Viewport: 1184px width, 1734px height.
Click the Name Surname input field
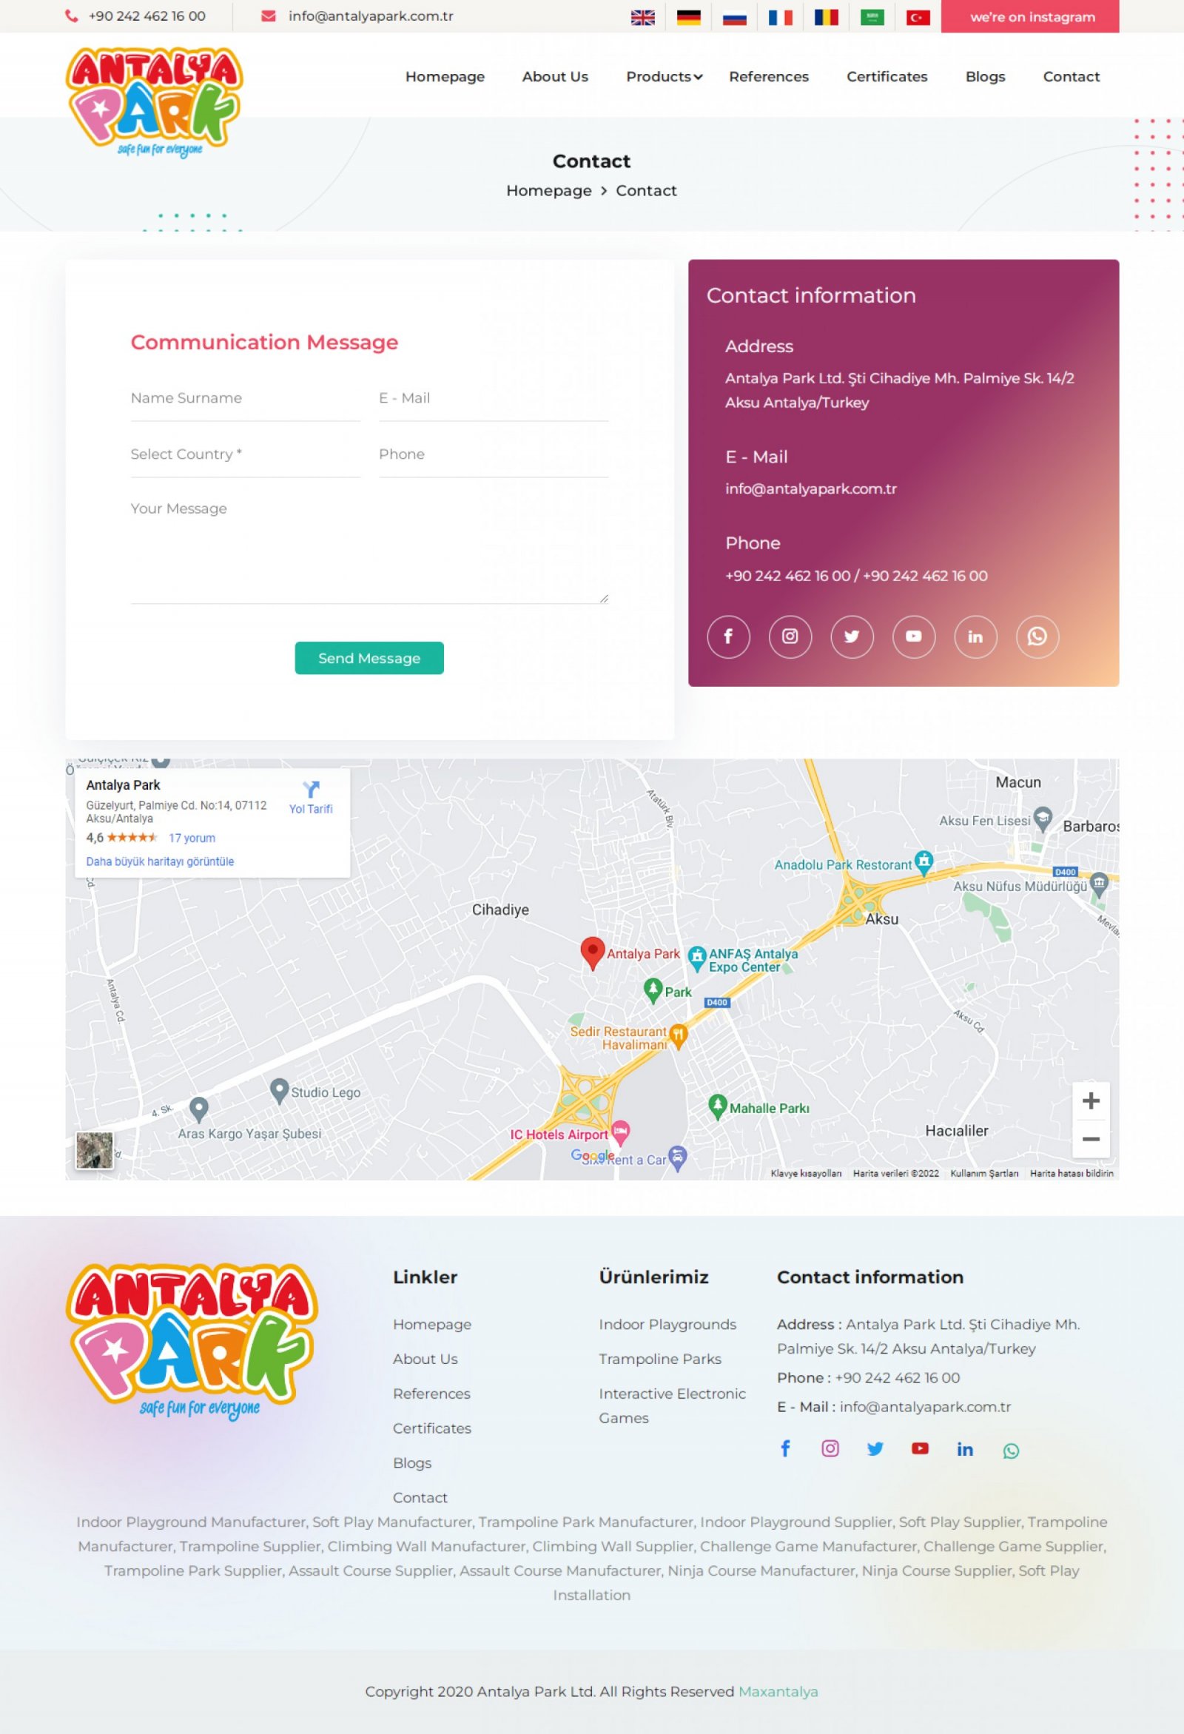(x=246, y=398)
